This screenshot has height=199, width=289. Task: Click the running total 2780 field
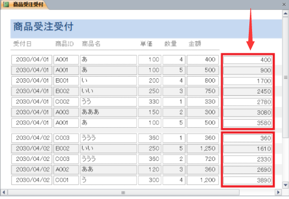coord(248,102)
